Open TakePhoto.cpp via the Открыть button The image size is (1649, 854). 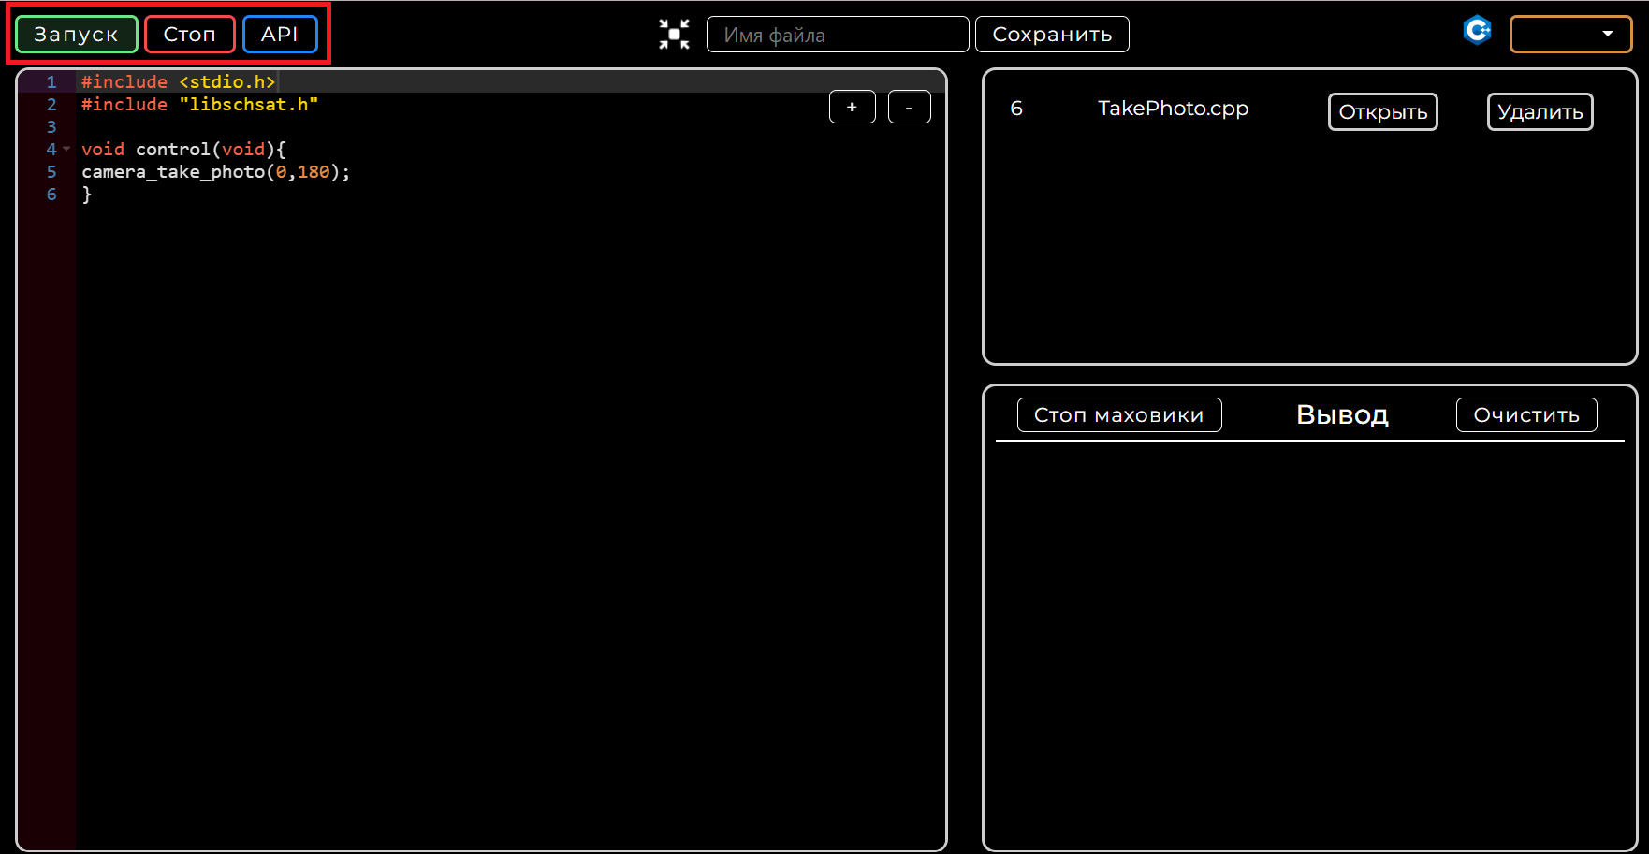tap(1382, 111)
